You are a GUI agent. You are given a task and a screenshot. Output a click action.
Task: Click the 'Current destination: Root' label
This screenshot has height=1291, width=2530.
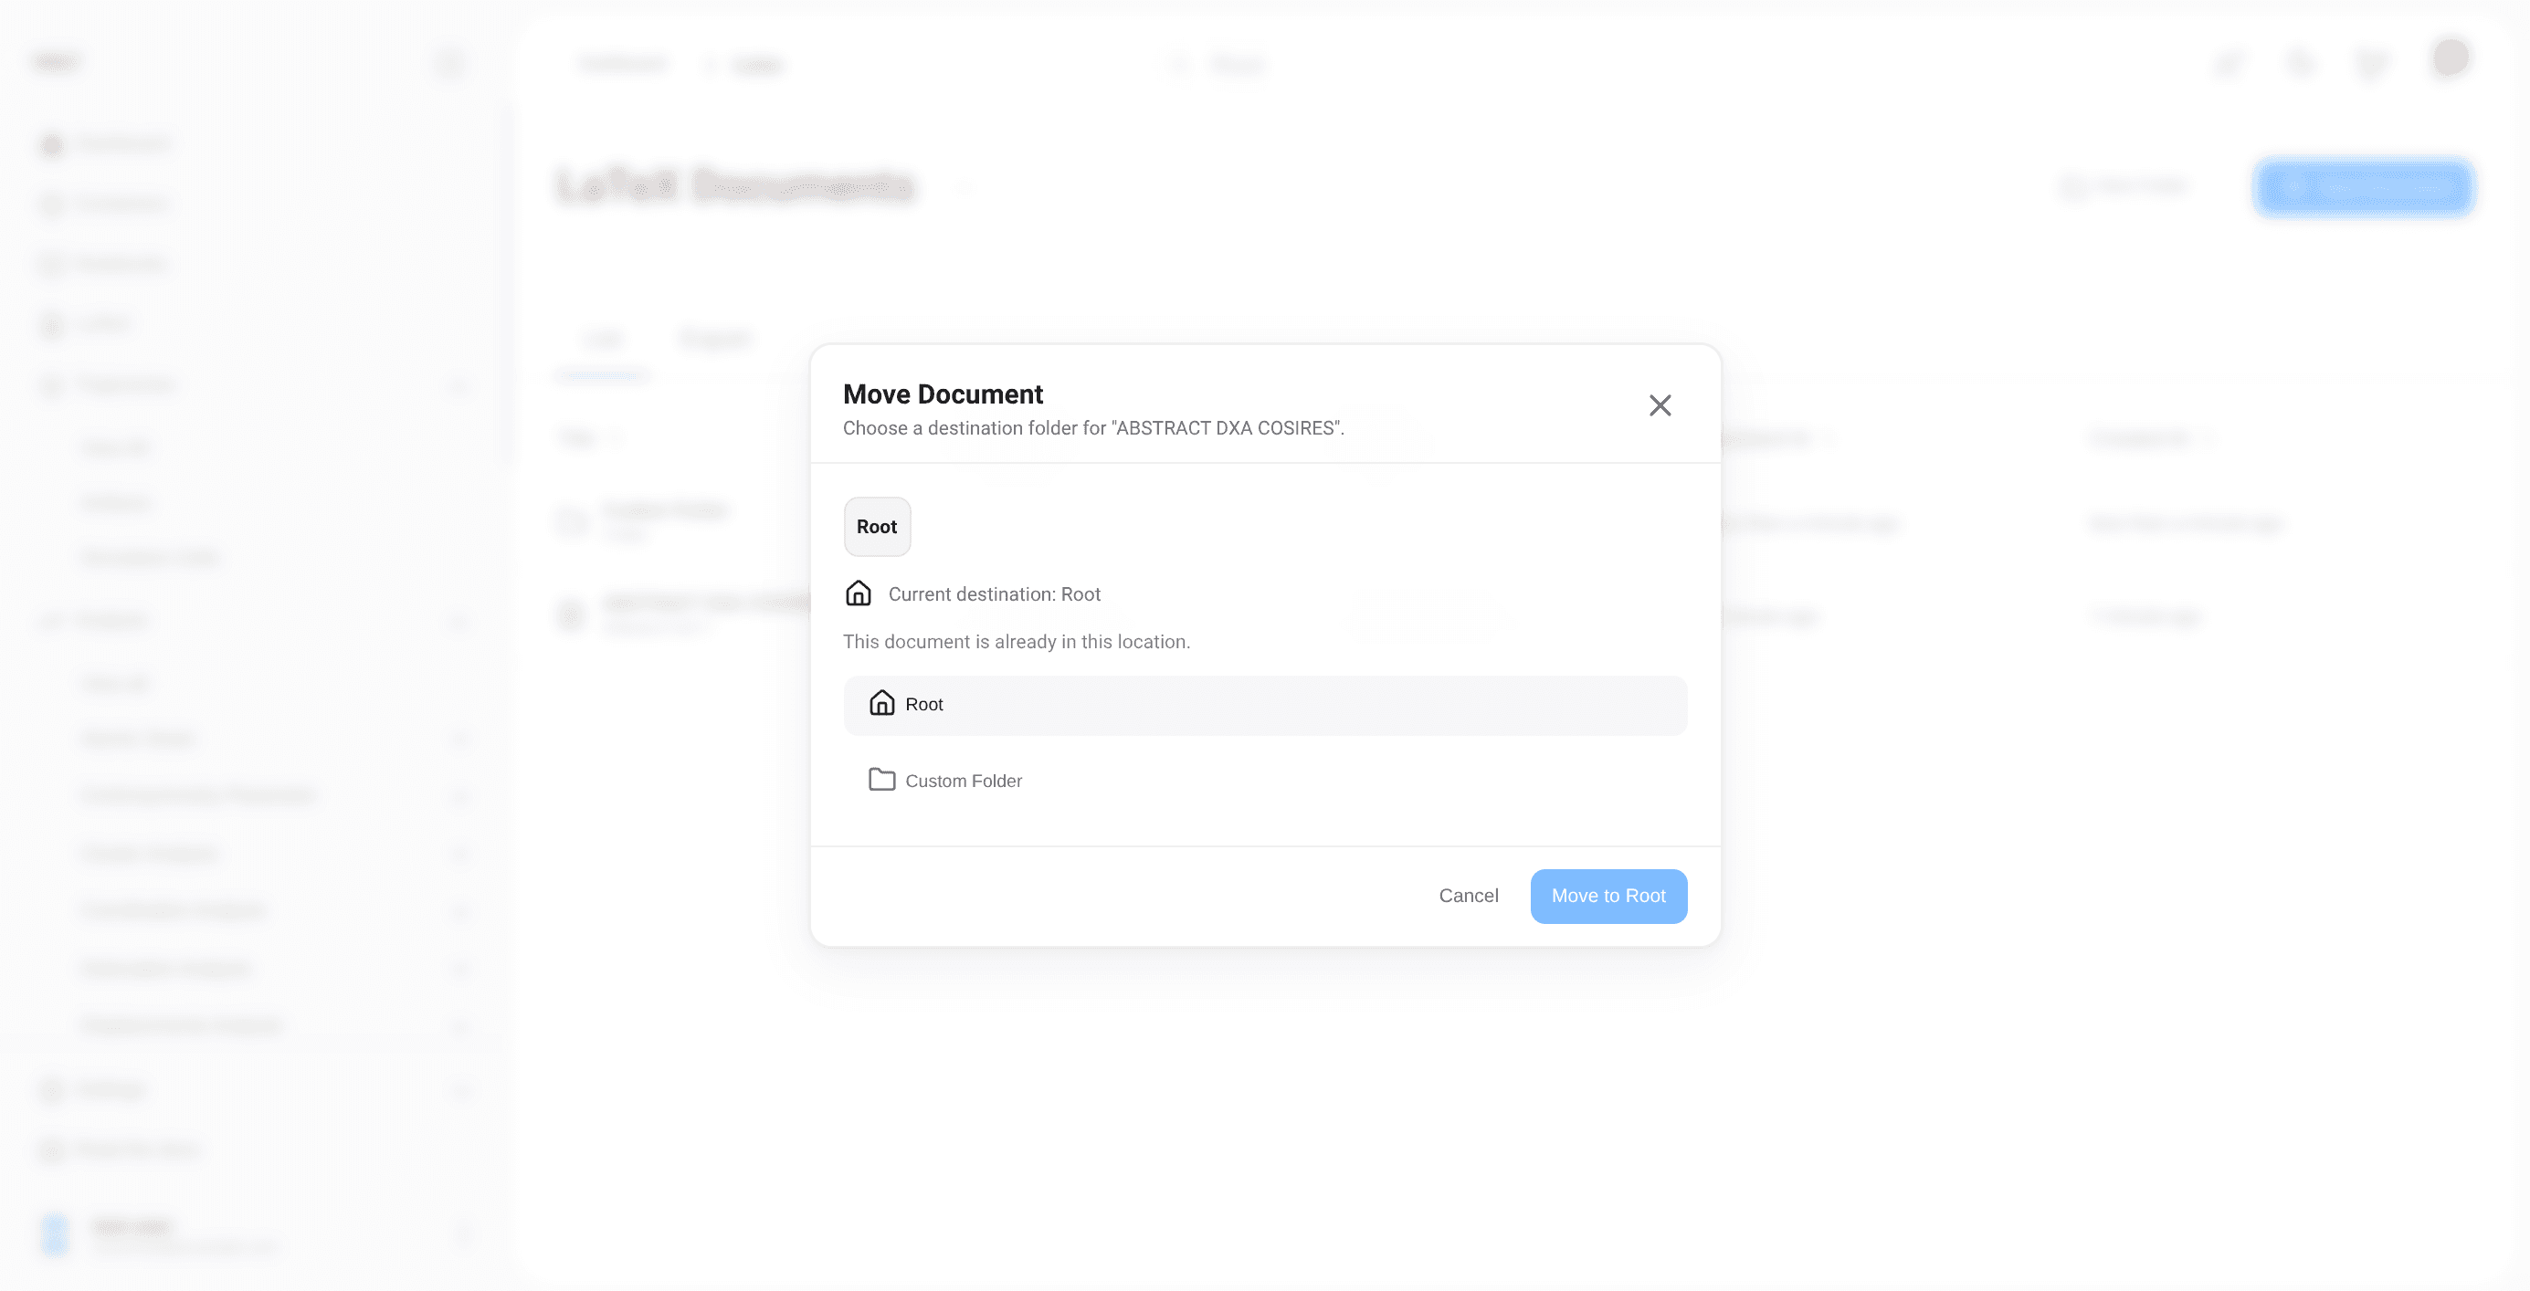point(994,594)
